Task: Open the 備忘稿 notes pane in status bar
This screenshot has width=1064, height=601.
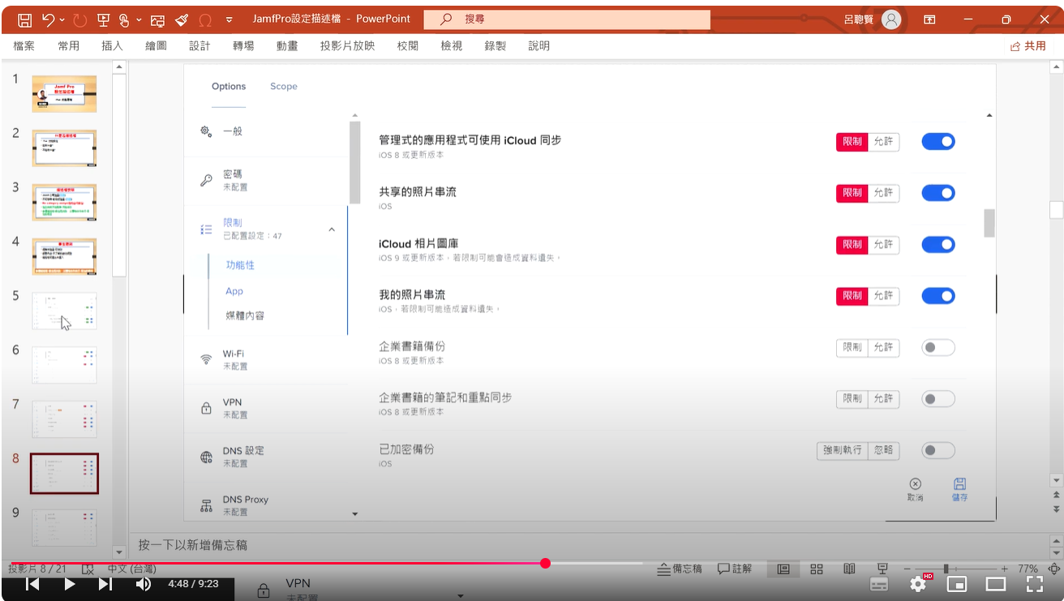Action: coord(680,569)
